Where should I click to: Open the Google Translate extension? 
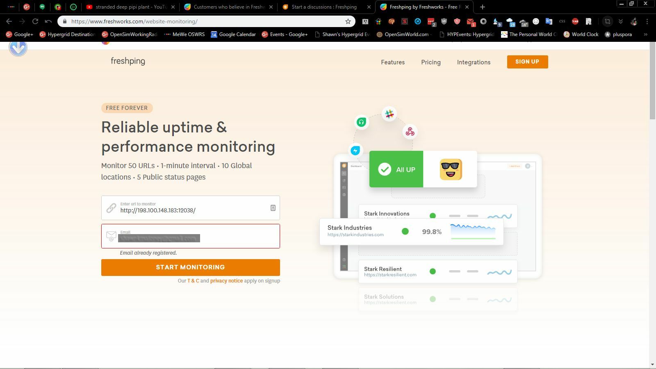point(549,21)
